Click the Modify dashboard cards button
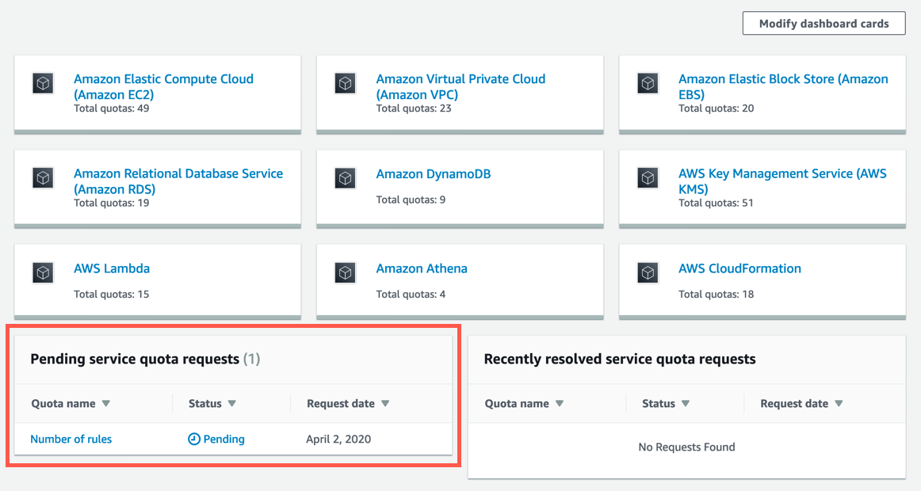Image resolution: width=921 pixels, height=491 pixels. click(x=824, y=23)
